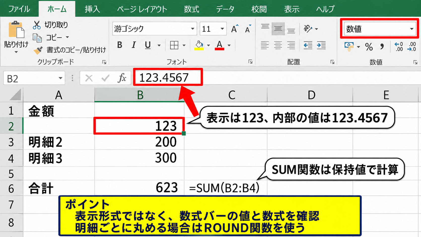The image size is (421, 237).
Task: Open the 数値 number format dropdown
Action: point(412,29)
